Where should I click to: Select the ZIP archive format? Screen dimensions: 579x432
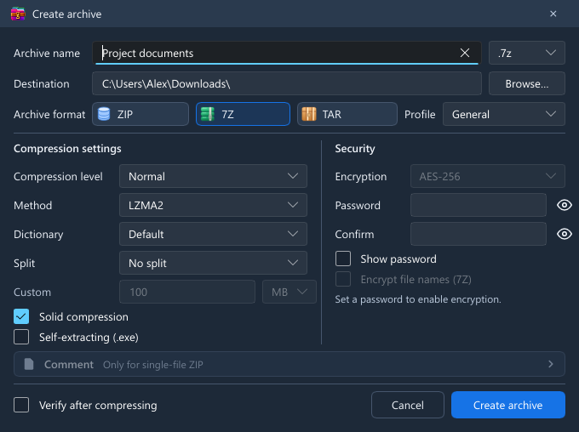point(140,114)
